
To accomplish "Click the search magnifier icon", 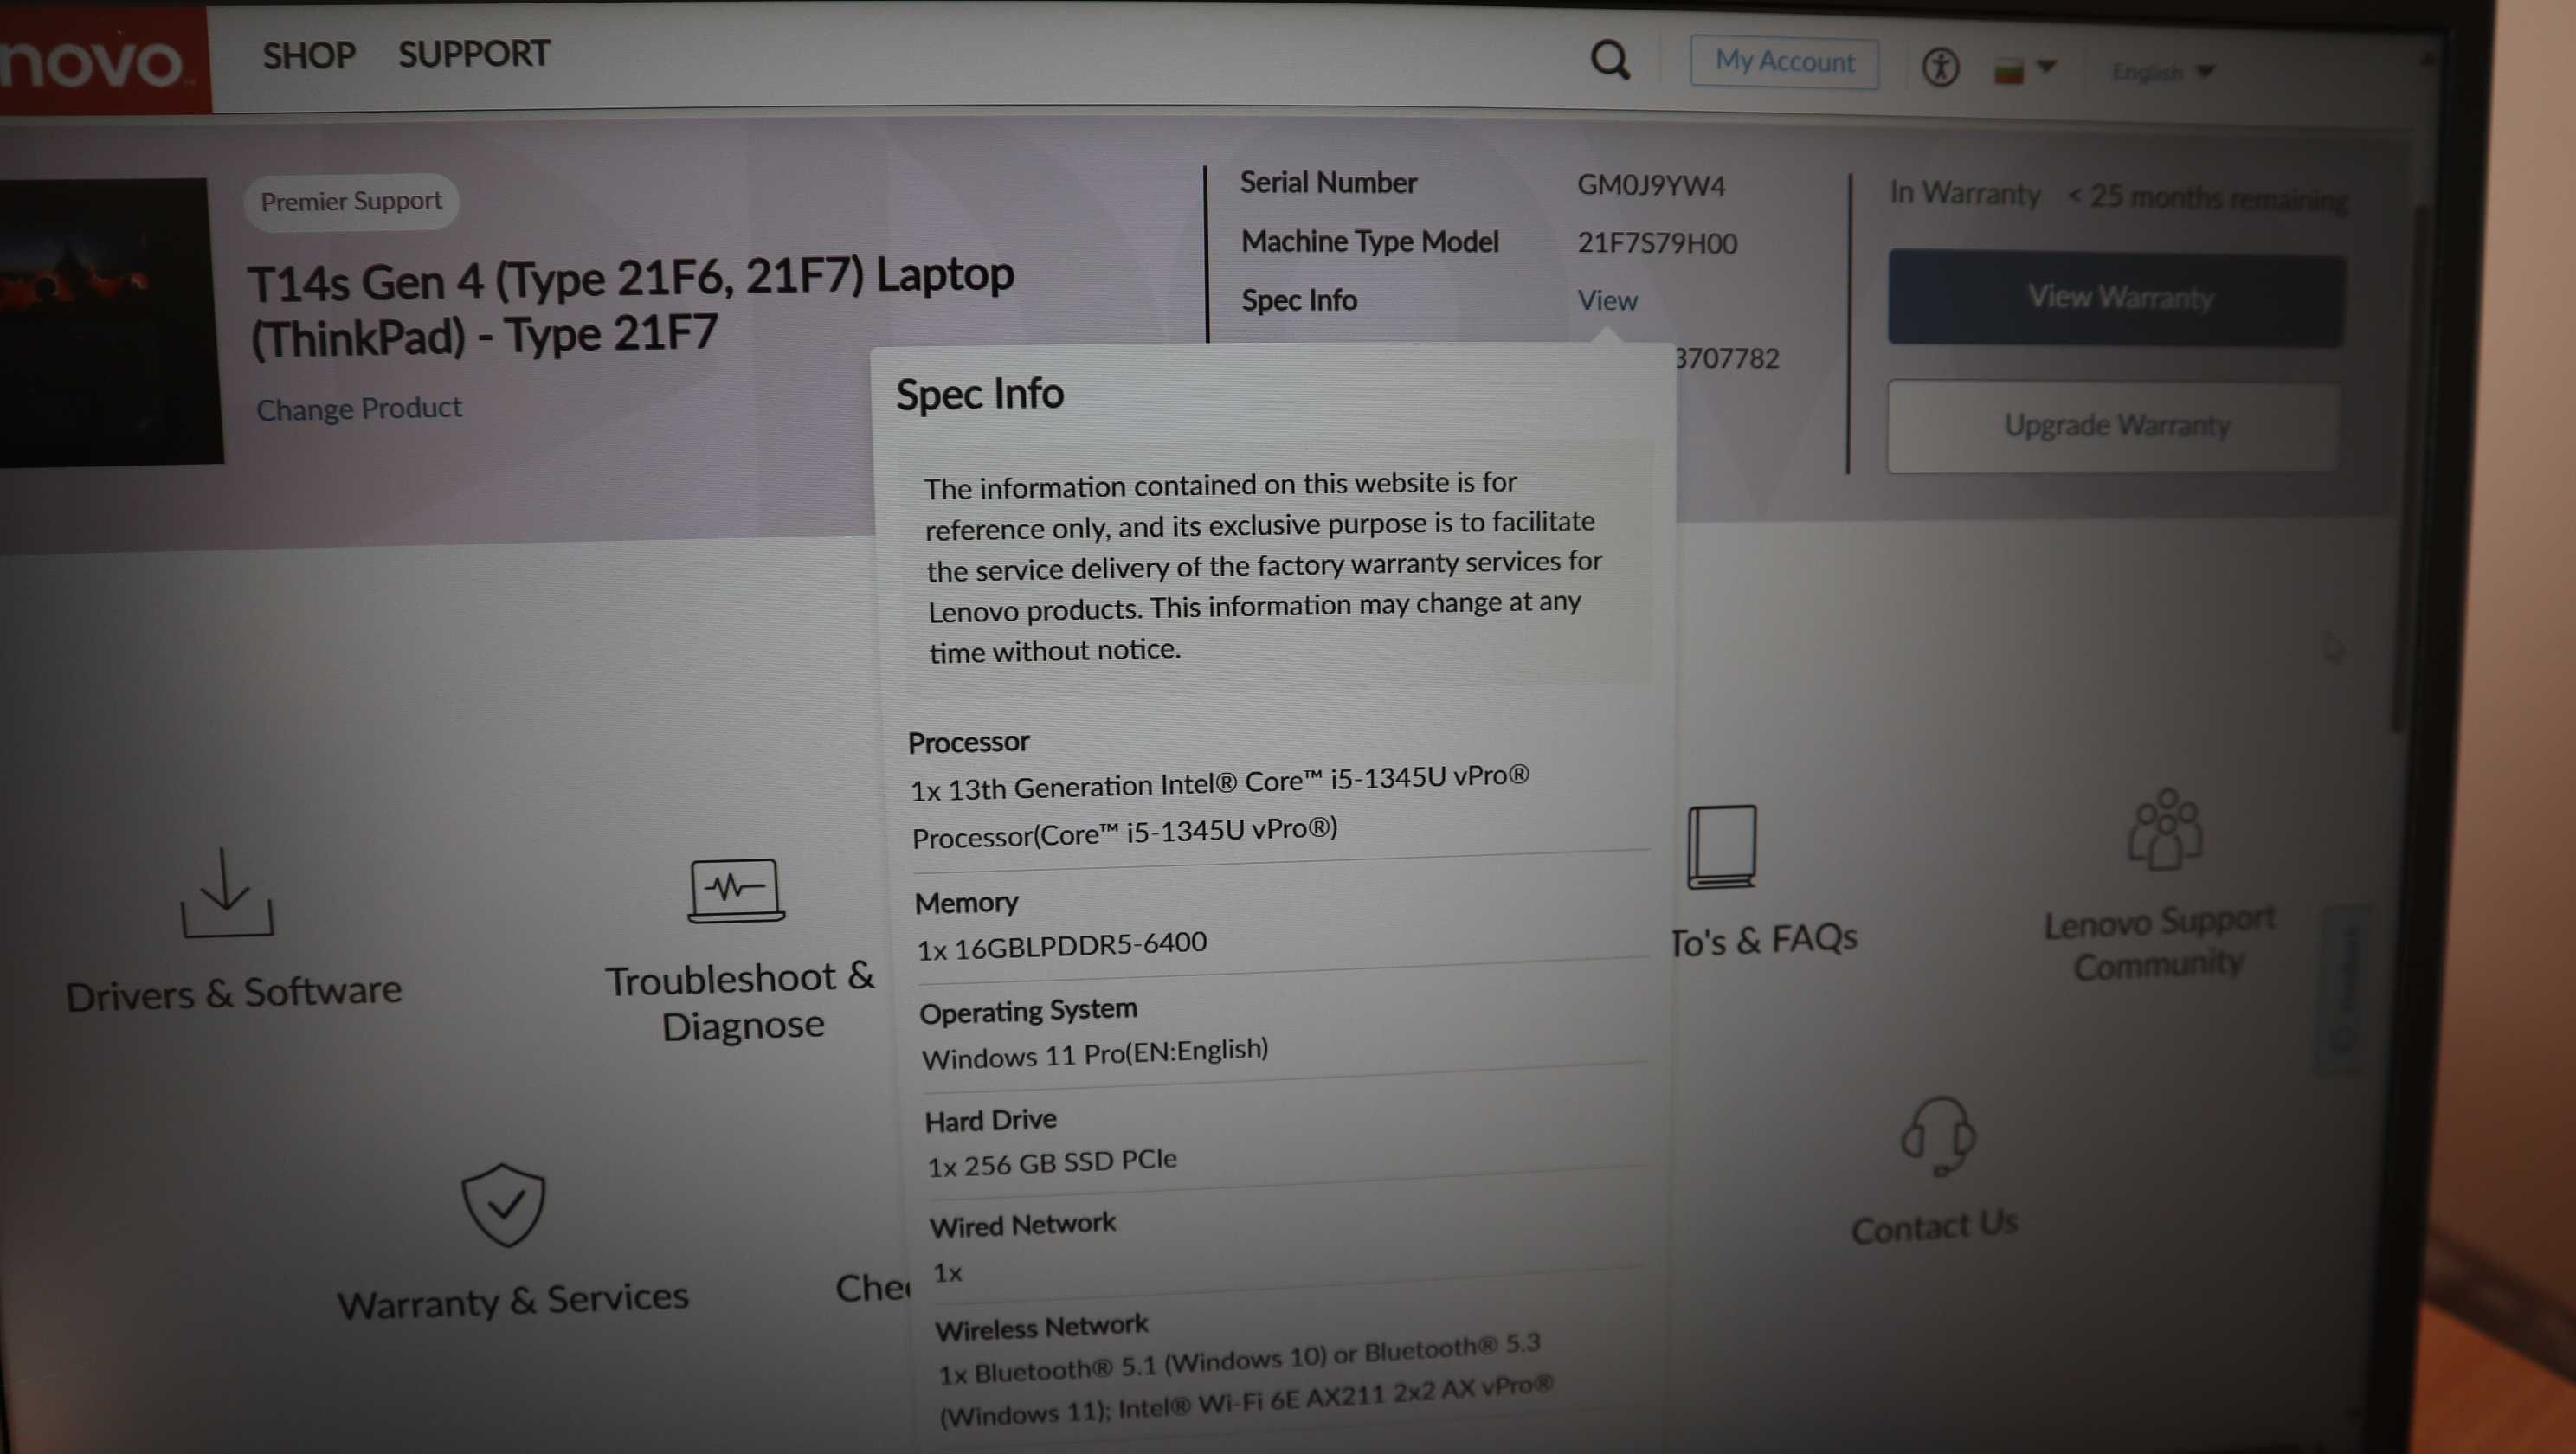I will (x=1610, y=60).
